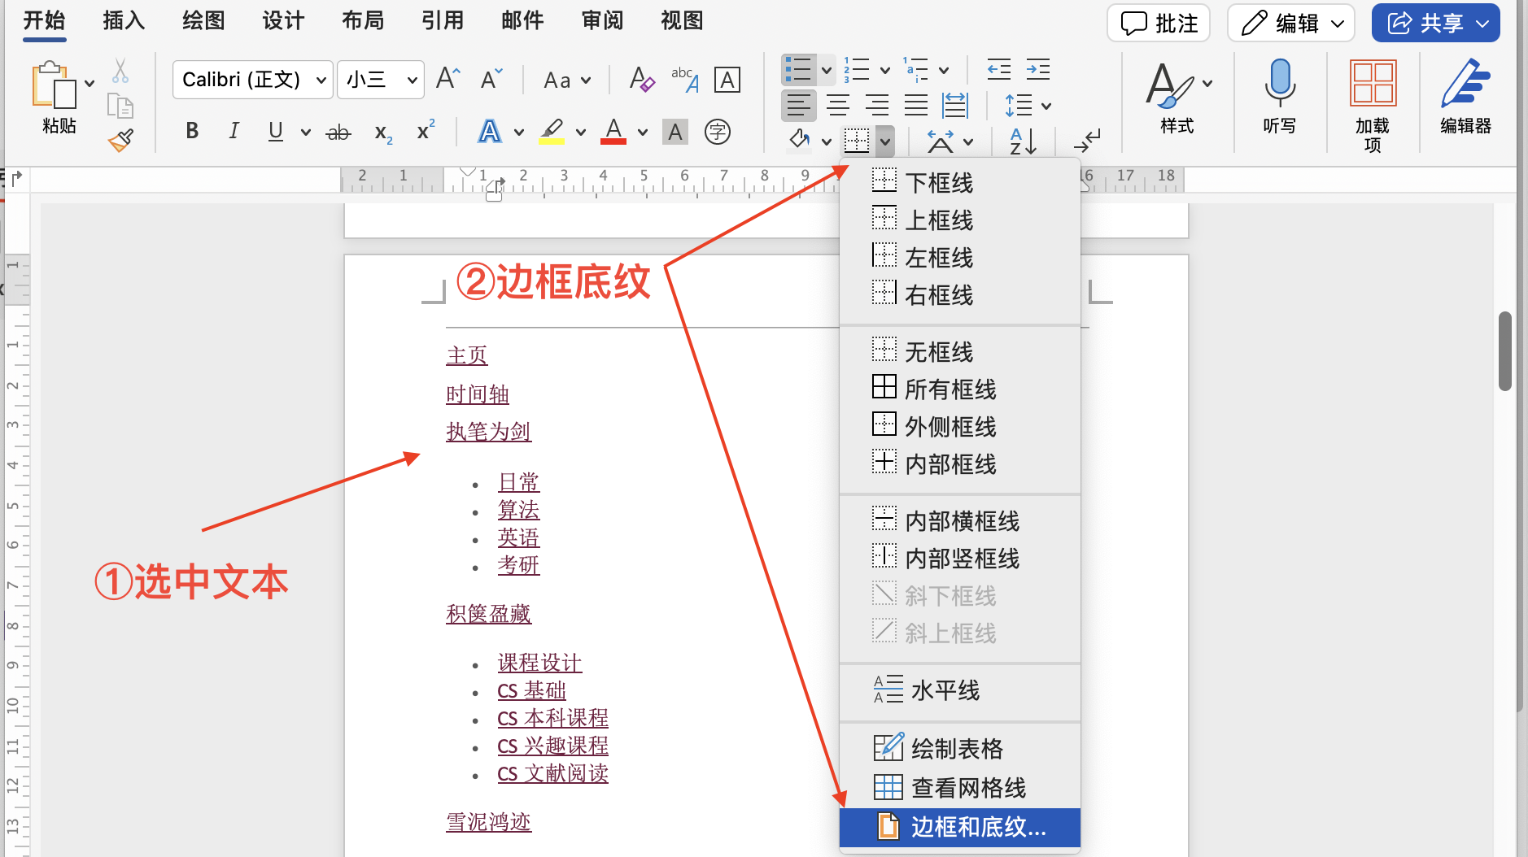Click the Copy icon
The height and width of the screenshot is (857, 1528).
point(120,106)
